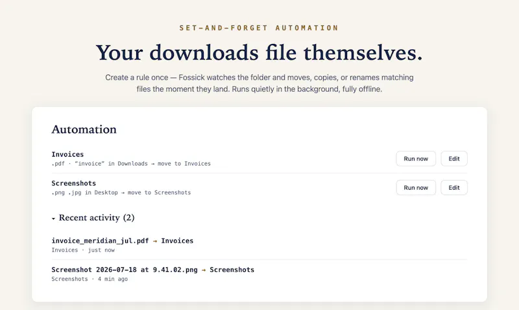Click the 'Screenshots · 4 min ago' timestamp

(90, 279)
